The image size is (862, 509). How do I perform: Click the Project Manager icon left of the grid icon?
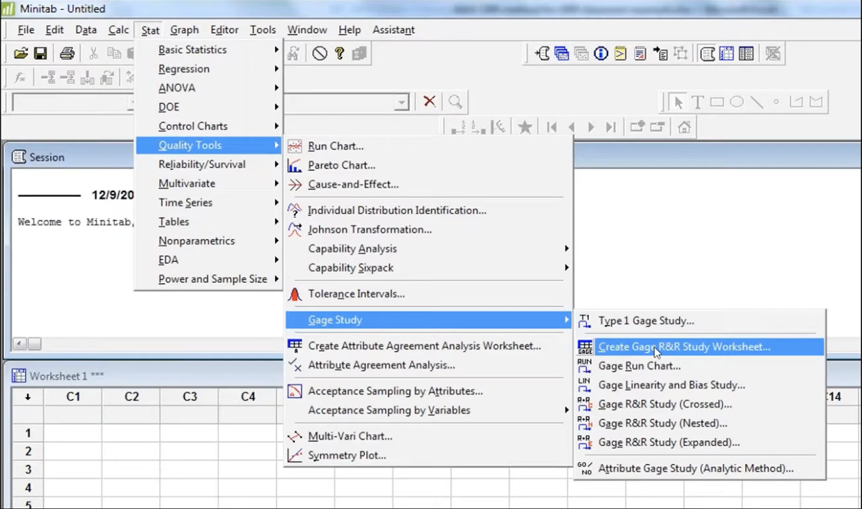tap(707, 54)
